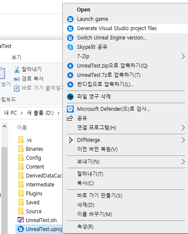Click the Bandizip icon beside UnrealTest.zip으로 압축하기
The height and width of the screenshot is (234, 188).
(70, 66)
